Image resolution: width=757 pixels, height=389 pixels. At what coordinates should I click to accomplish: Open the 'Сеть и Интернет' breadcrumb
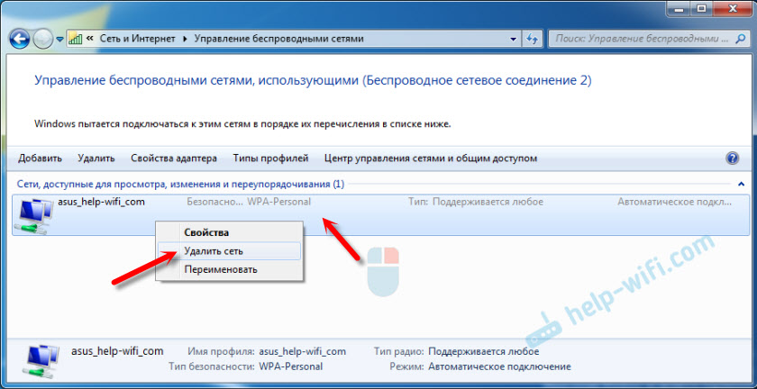(x=138, y=39)
